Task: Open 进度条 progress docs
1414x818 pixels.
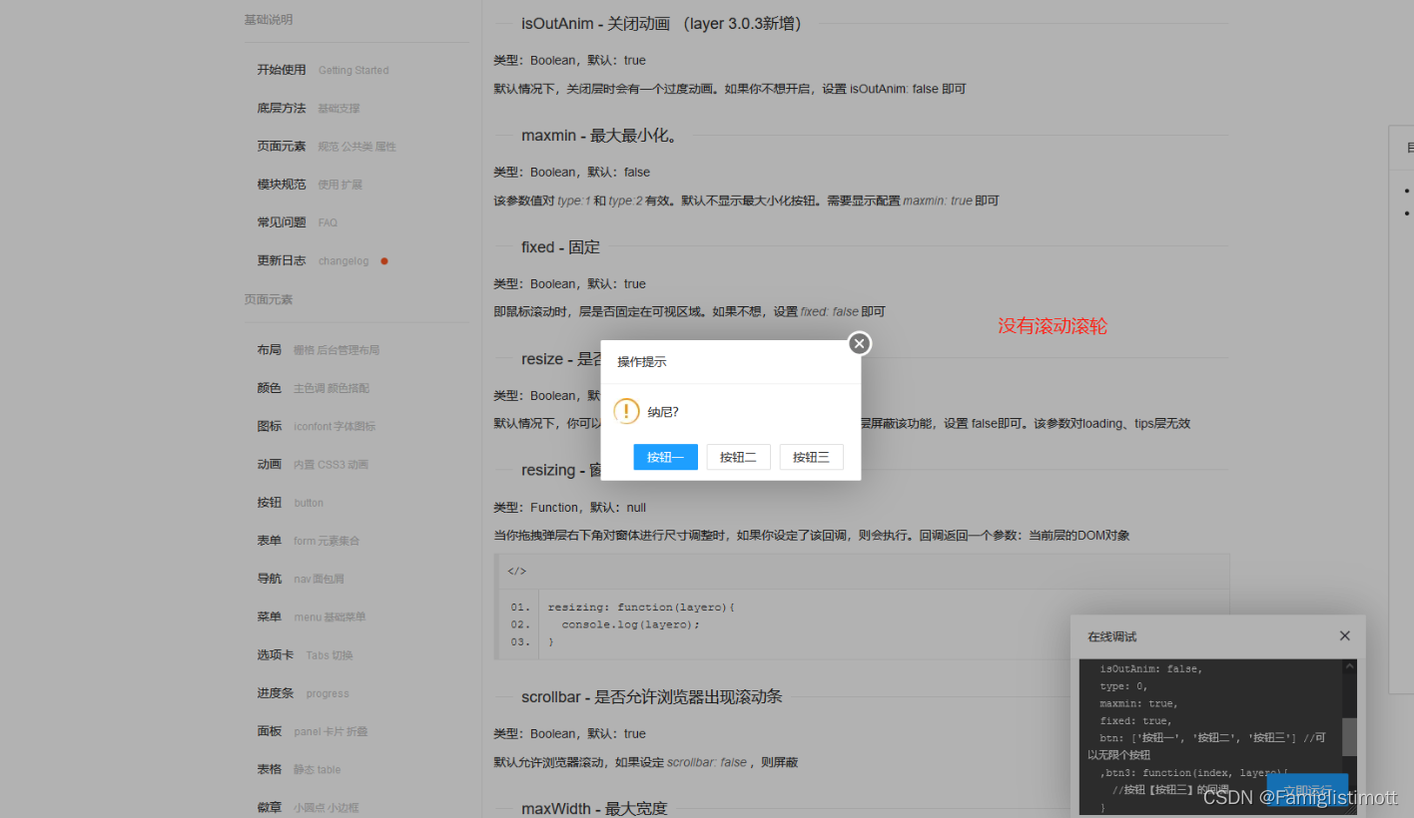Action: click(x=274, y=692)
